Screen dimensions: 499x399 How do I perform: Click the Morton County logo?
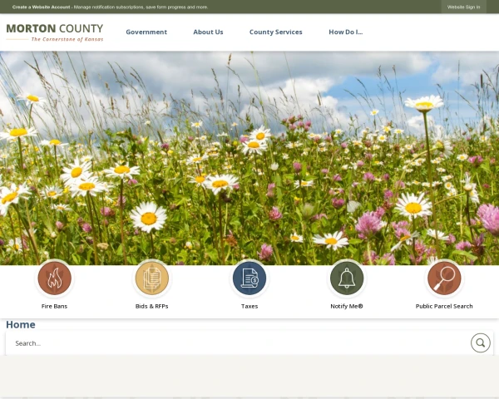pyautogui.click(x=54, y=32)
